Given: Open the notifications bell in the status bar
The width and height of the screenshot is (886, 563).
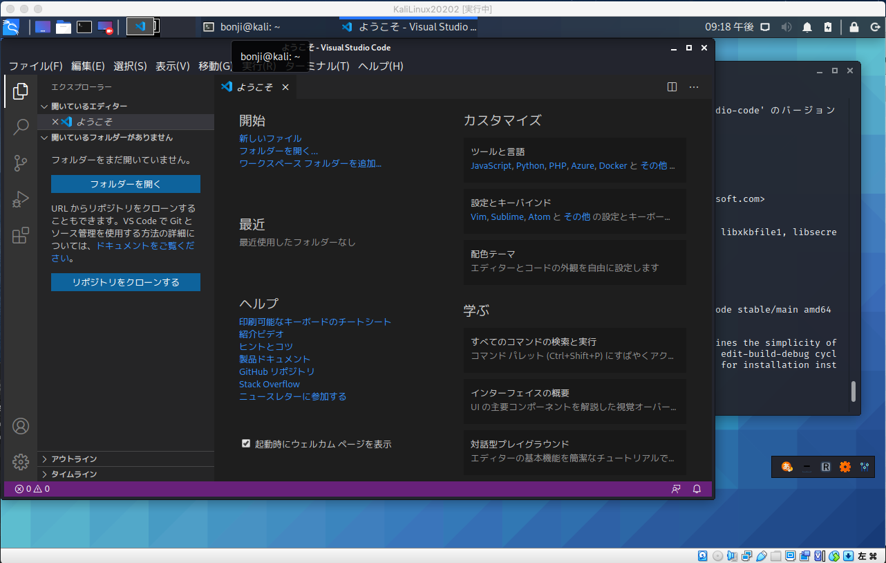Looking at the screenshot, I should 697,489.
